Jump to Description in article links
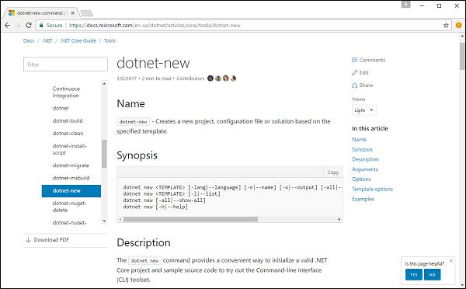The height and width of the screenshot is (289, 466). 365,159
